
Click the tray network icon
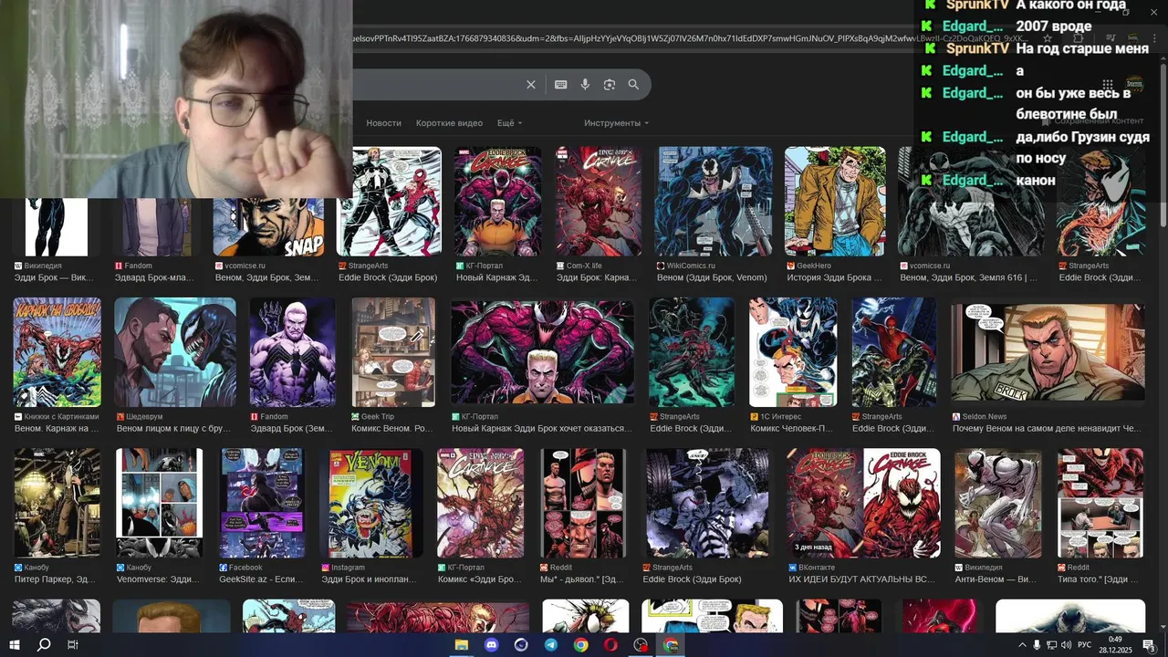pyautogui.click(x=1051, y=645)
